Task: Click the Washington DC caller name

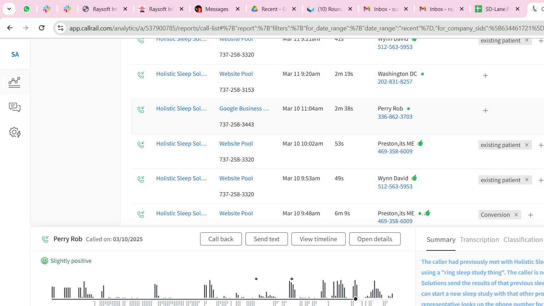Action: tap(397, 74)
